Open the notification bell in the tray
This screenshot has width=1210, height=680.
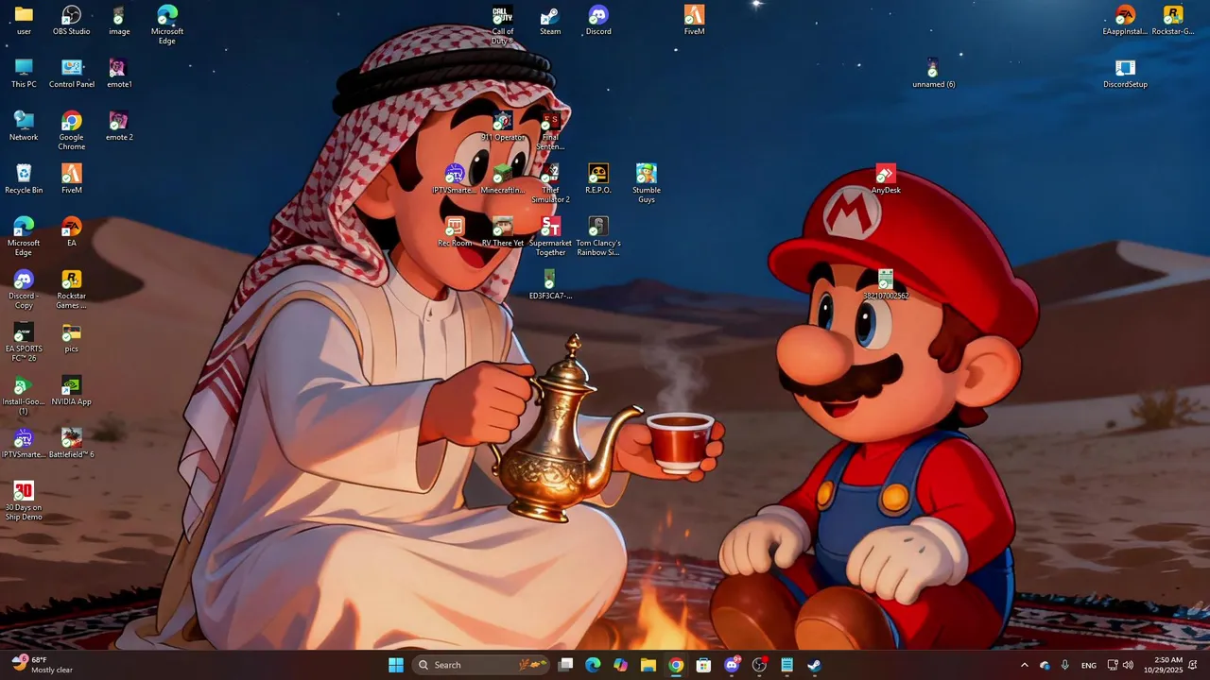[1193, 665]
